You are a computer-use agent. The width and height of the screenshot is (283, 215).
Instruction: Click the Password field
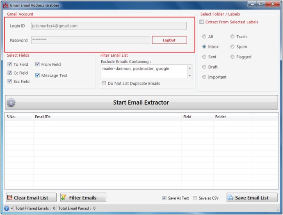(x=91, y=40)
